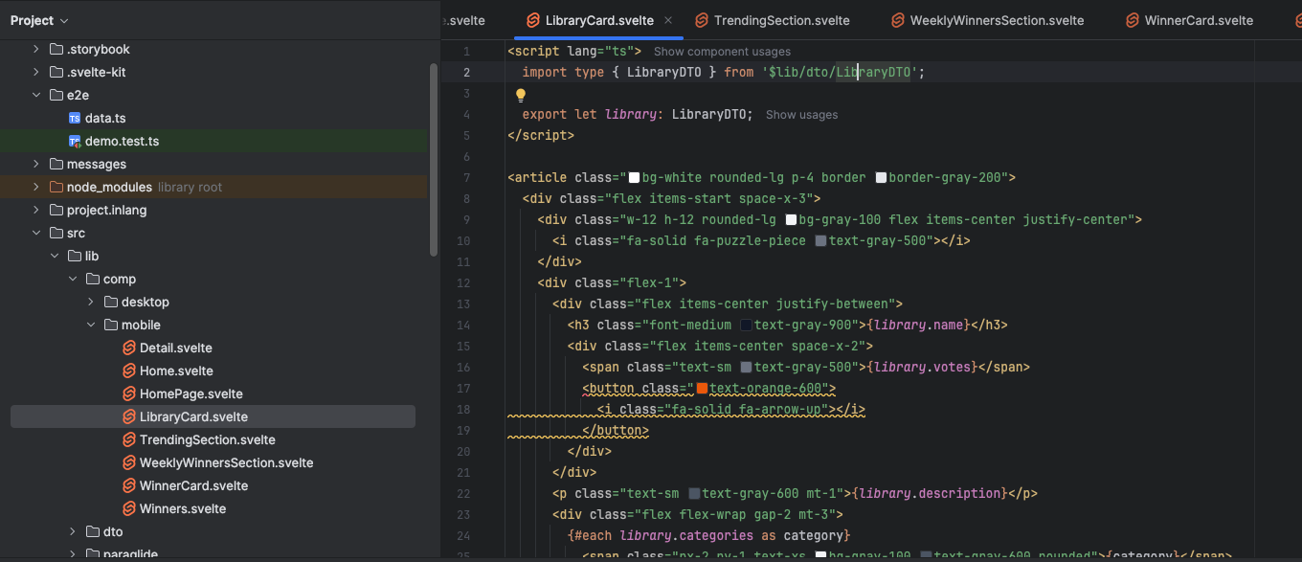The width and height of the screenshot is (1302, 562).
Task: Collapse the e2e folder
Action: point(36,95)
